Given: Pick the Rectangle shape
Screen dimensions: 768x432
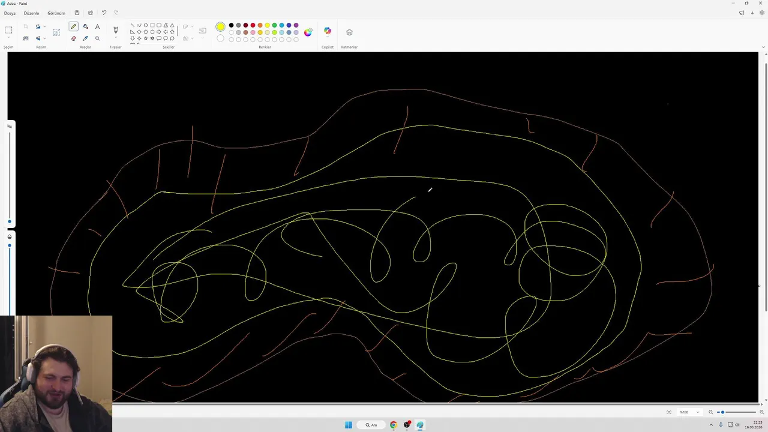Looking at the screenshot, I should [152, 25].
